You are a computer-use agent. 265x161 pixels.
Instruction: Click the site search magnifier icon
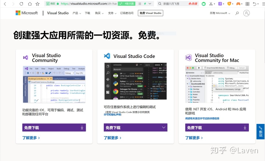pyautogui.click(x=237, y=13)
